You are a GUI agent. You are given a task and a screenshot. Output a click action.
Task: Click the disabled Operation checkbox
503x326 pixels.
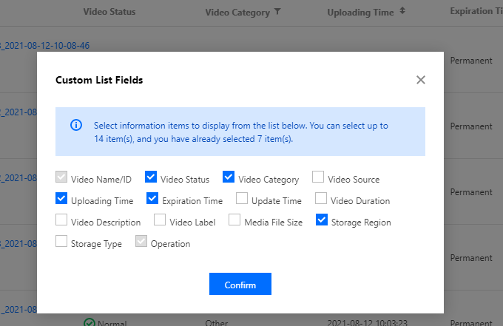click(141, 241)
